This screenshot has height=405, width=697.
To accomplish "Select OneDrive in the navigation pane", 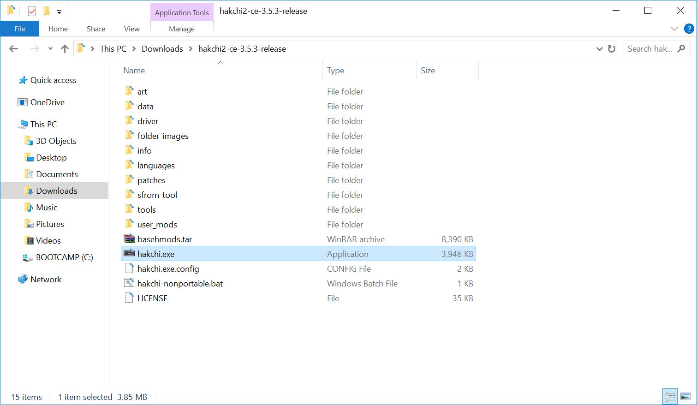I will (47, 102).
